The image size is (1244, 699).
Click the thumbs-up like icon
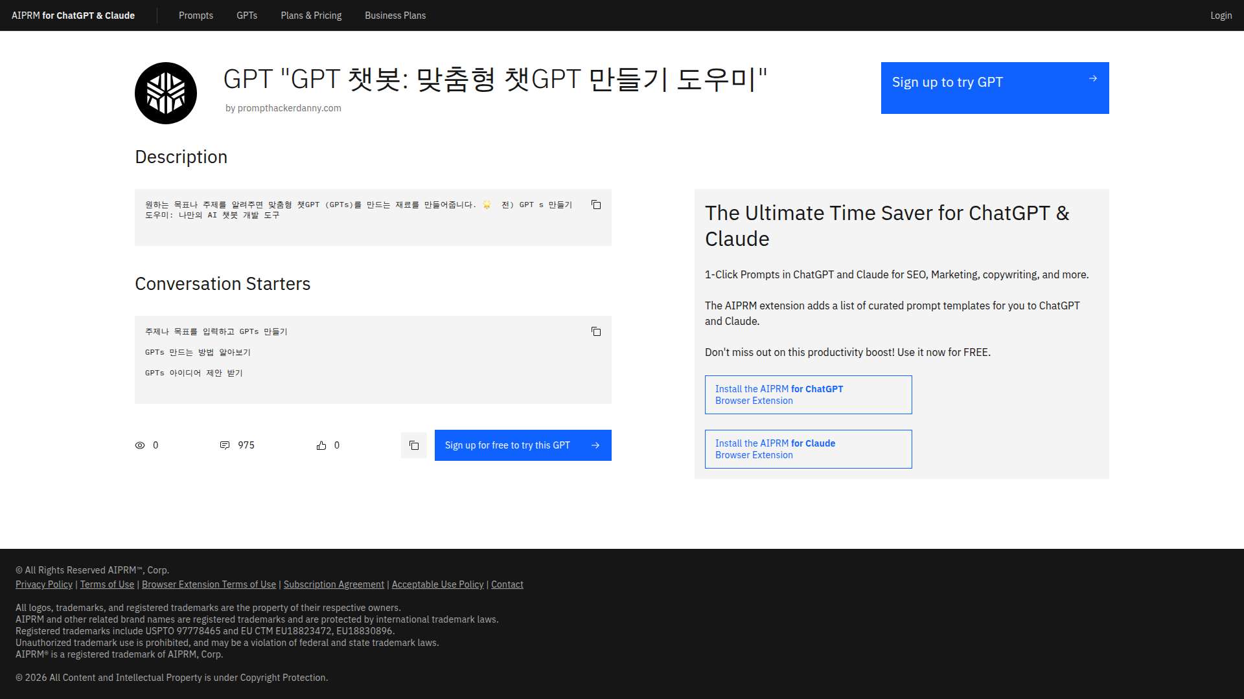click(x=321, y=445)
